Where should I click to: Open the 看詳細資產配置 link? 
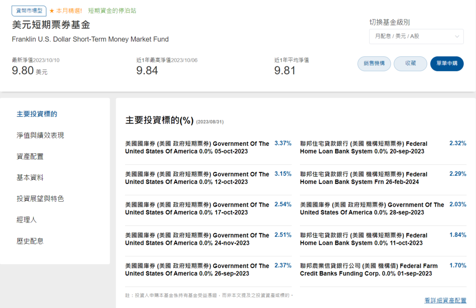click(x=445, y=301)
